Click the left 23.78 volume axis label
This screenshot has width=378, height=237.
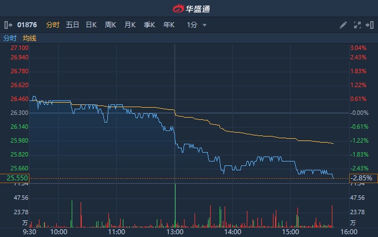(x=21, y=212)
